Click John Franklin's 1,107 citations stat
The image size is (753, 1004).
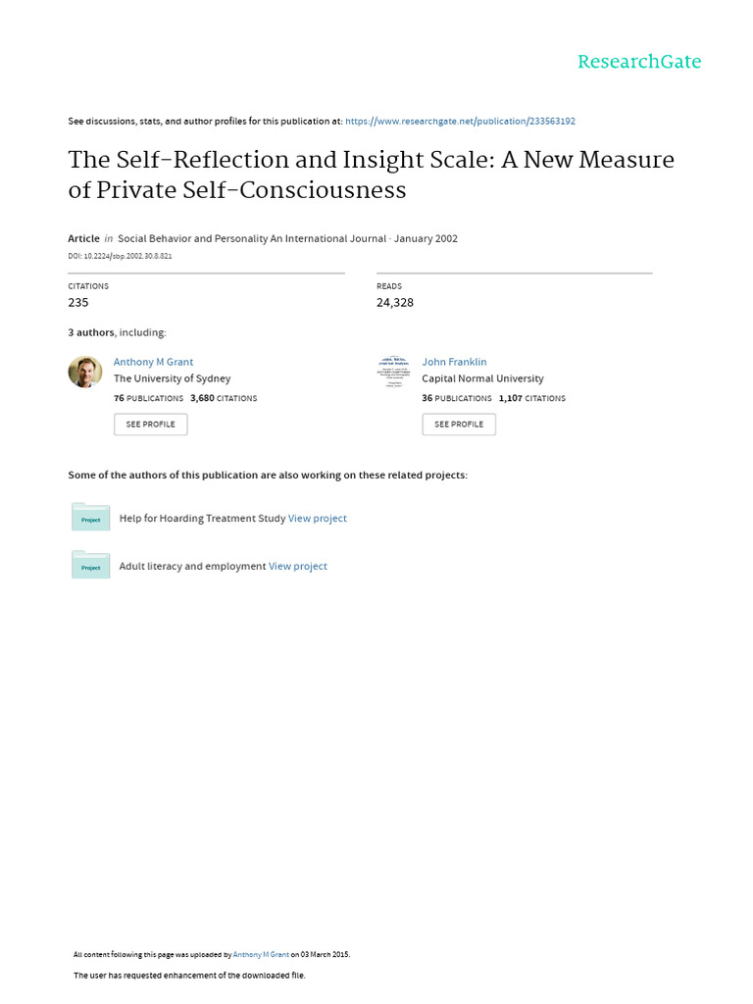point(531,398)
